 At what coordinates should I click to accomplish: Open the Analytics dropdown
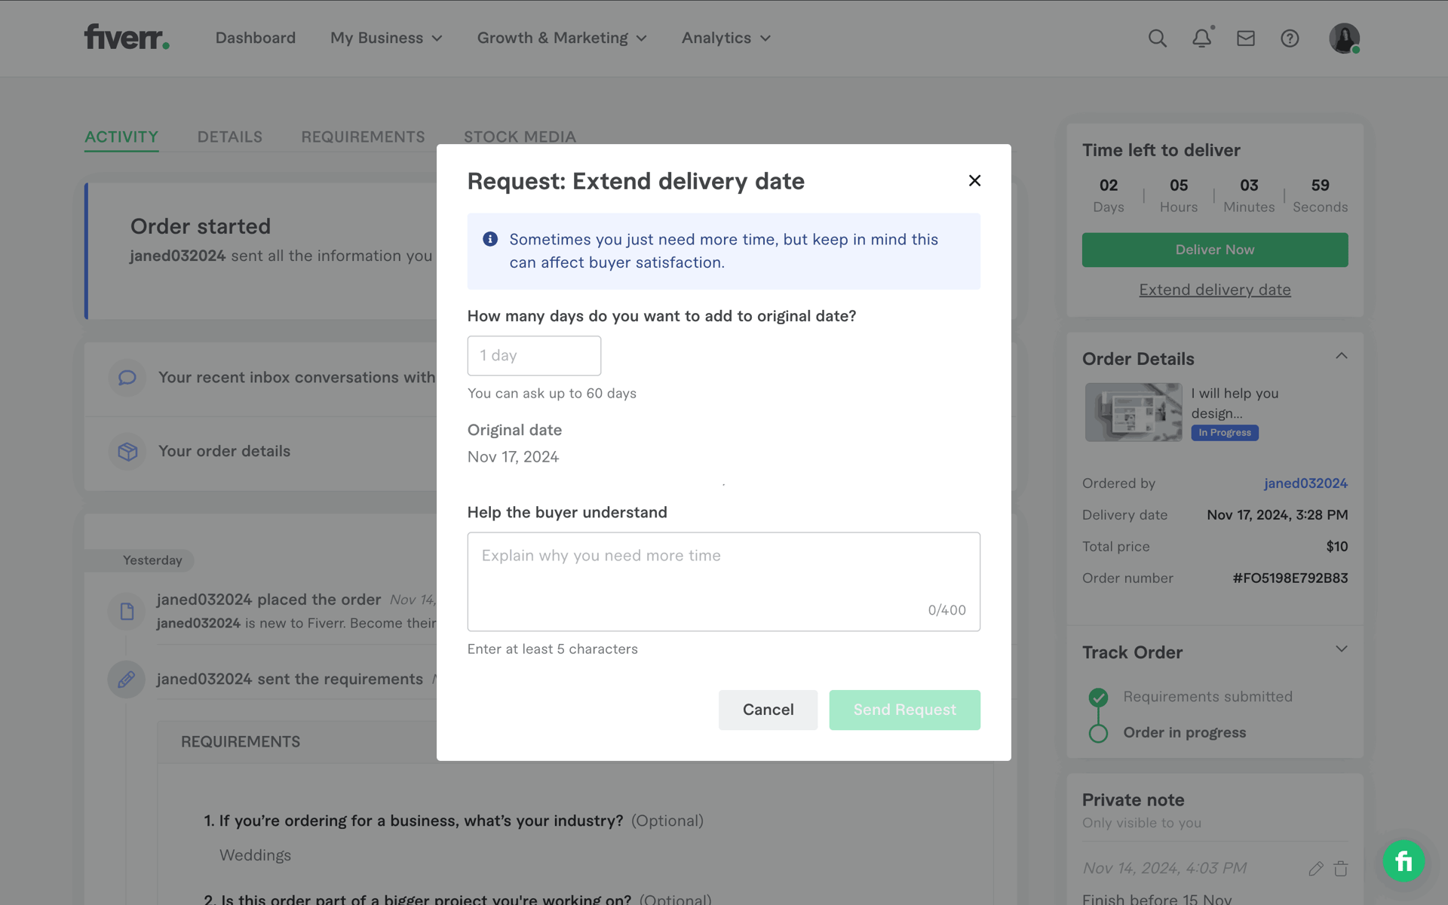point(726,38)
